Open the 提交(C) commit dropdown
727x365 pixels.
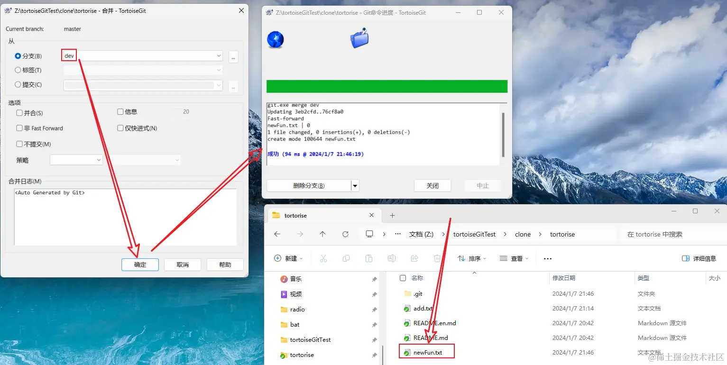point(219,86)
